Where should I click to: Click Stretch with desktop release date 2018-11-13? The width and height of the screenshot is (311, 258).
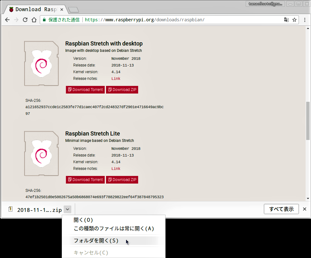click(123, 66)
